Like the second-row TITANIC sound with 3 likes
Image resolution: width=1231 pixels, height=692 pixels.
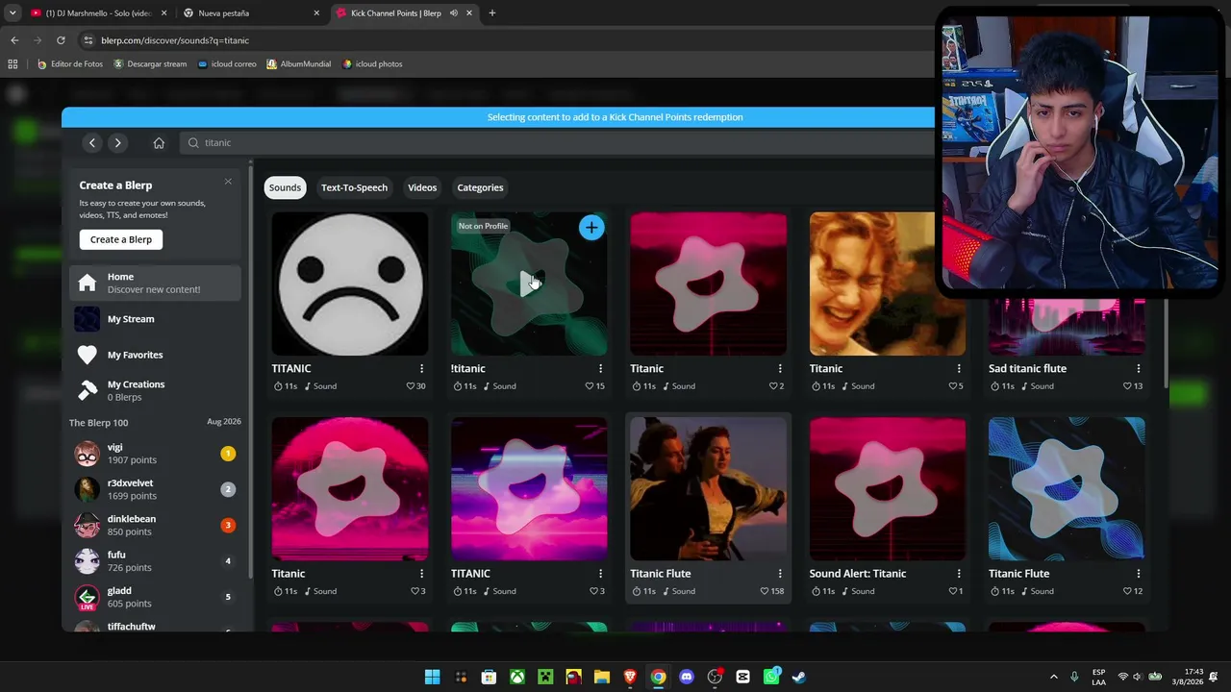coord(594,591)
